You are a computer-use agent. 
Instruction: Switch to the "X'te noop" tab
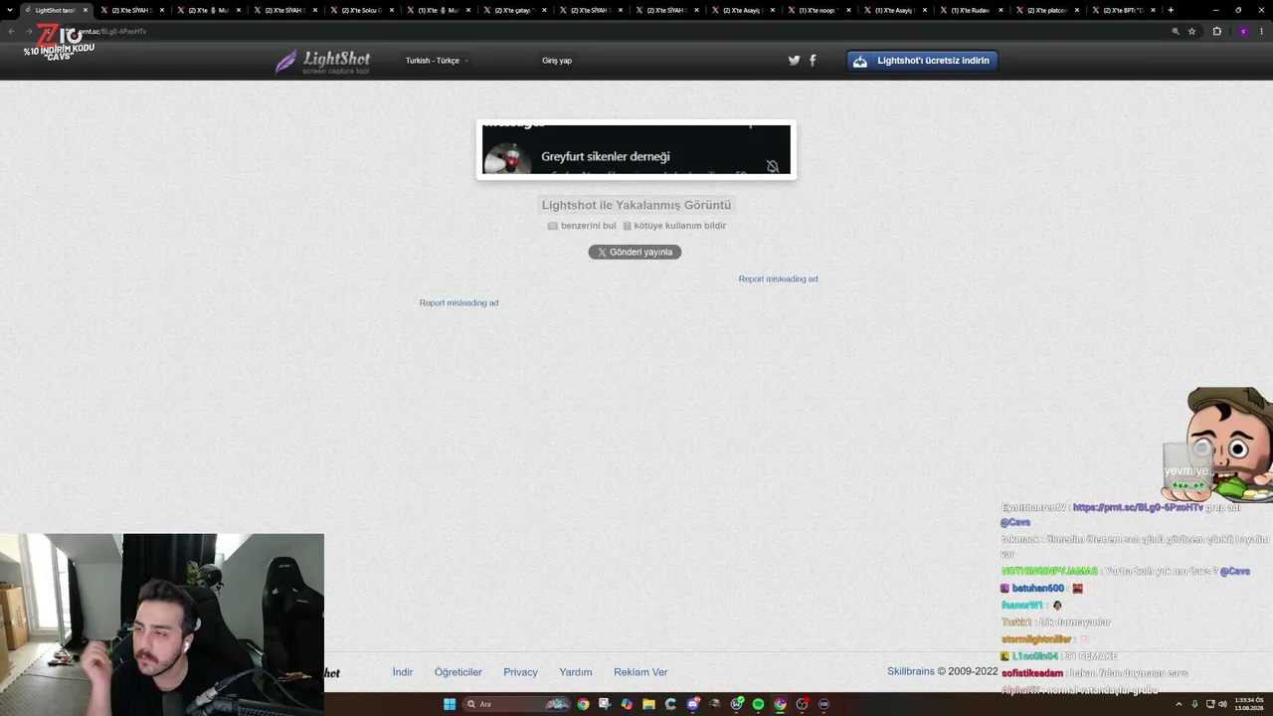click(x=821, y=10)
